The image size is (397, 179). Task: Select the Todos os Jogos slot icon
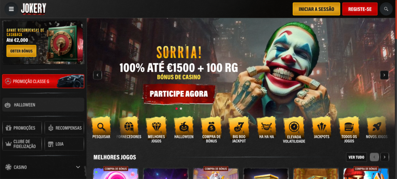click(349, 126)
